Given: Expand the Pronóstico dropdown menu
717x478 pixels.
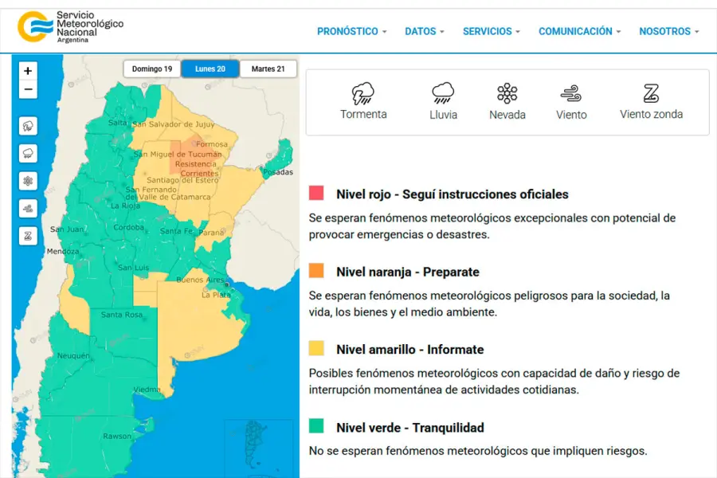Looking at the screenshot, I should (351, 31).
